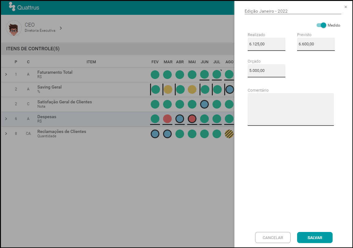Click the Saving Geral item name
Image resolution: width=353 pixels, height=248 pixels.
[x=49, y=87]
